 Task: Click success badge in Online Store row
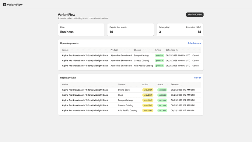[162, 90]
